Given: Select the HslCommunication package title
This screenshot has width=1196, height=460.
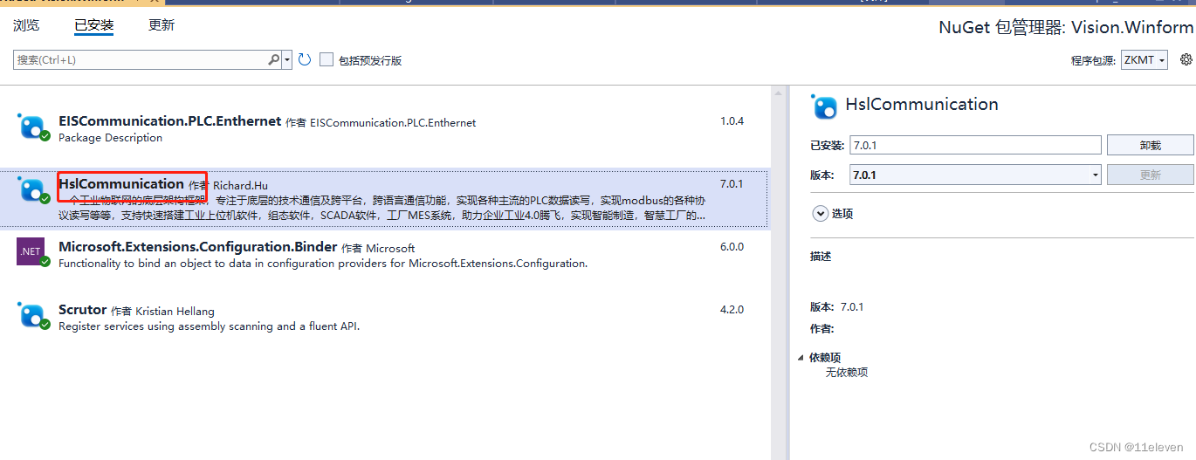Looking at the screenshot, I should coord(121,184).
